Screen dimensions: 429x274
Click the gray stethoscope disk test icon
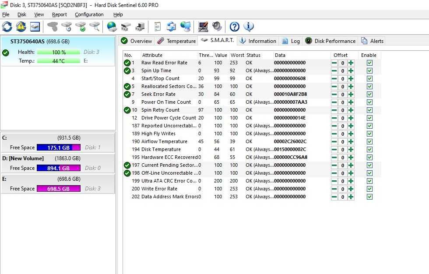pos(53,27)
